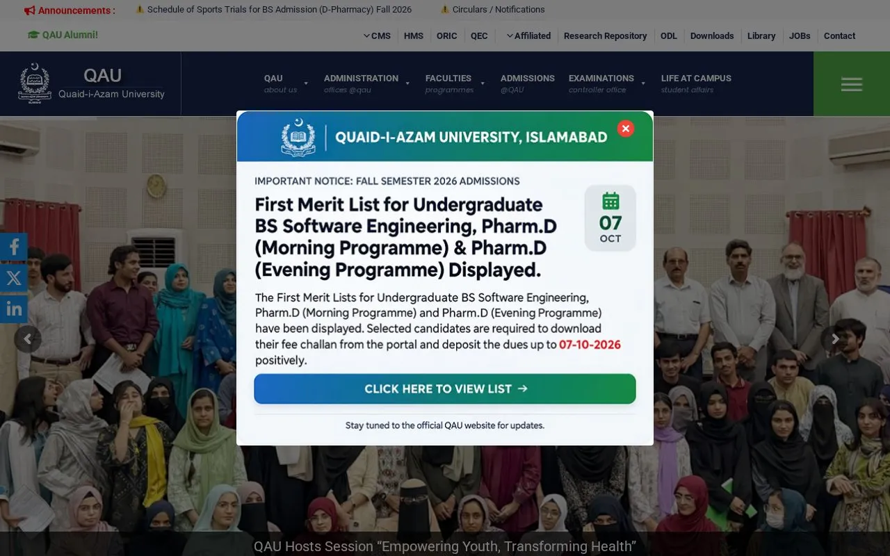890x556 pixels.
Task: Open the ORIC link
Action: coord(447,36)
